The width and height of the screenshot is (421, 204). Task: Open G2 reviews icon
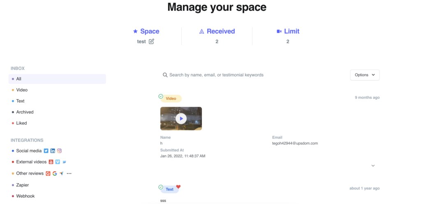48,174
